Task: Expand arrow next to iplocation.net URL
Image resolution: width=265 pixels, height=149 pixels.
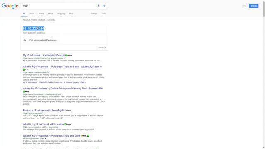Action: click(x=59, y=127)
